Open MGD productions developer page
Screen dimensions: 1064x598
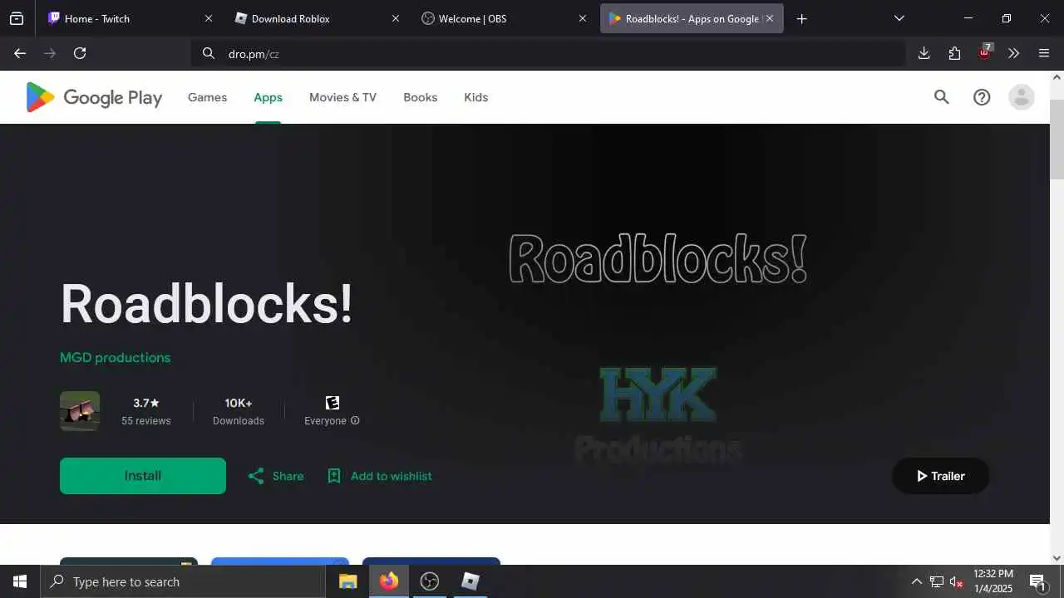tap(115, 357)
